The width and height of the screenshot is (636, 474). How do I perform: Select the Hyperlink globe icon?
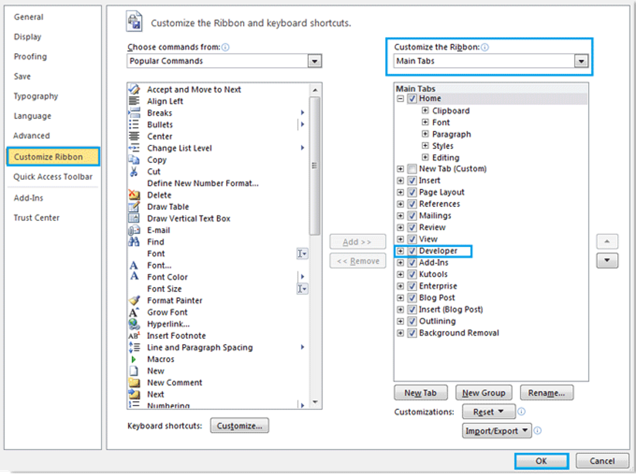(134, 324)
